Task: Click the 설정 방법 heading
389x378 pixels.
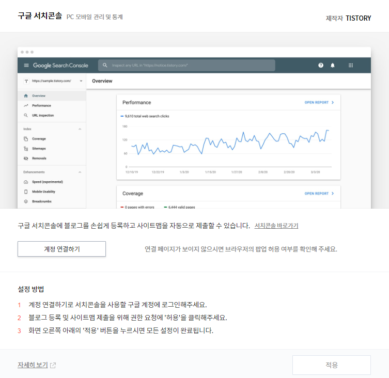Action: tap(31, 289)
